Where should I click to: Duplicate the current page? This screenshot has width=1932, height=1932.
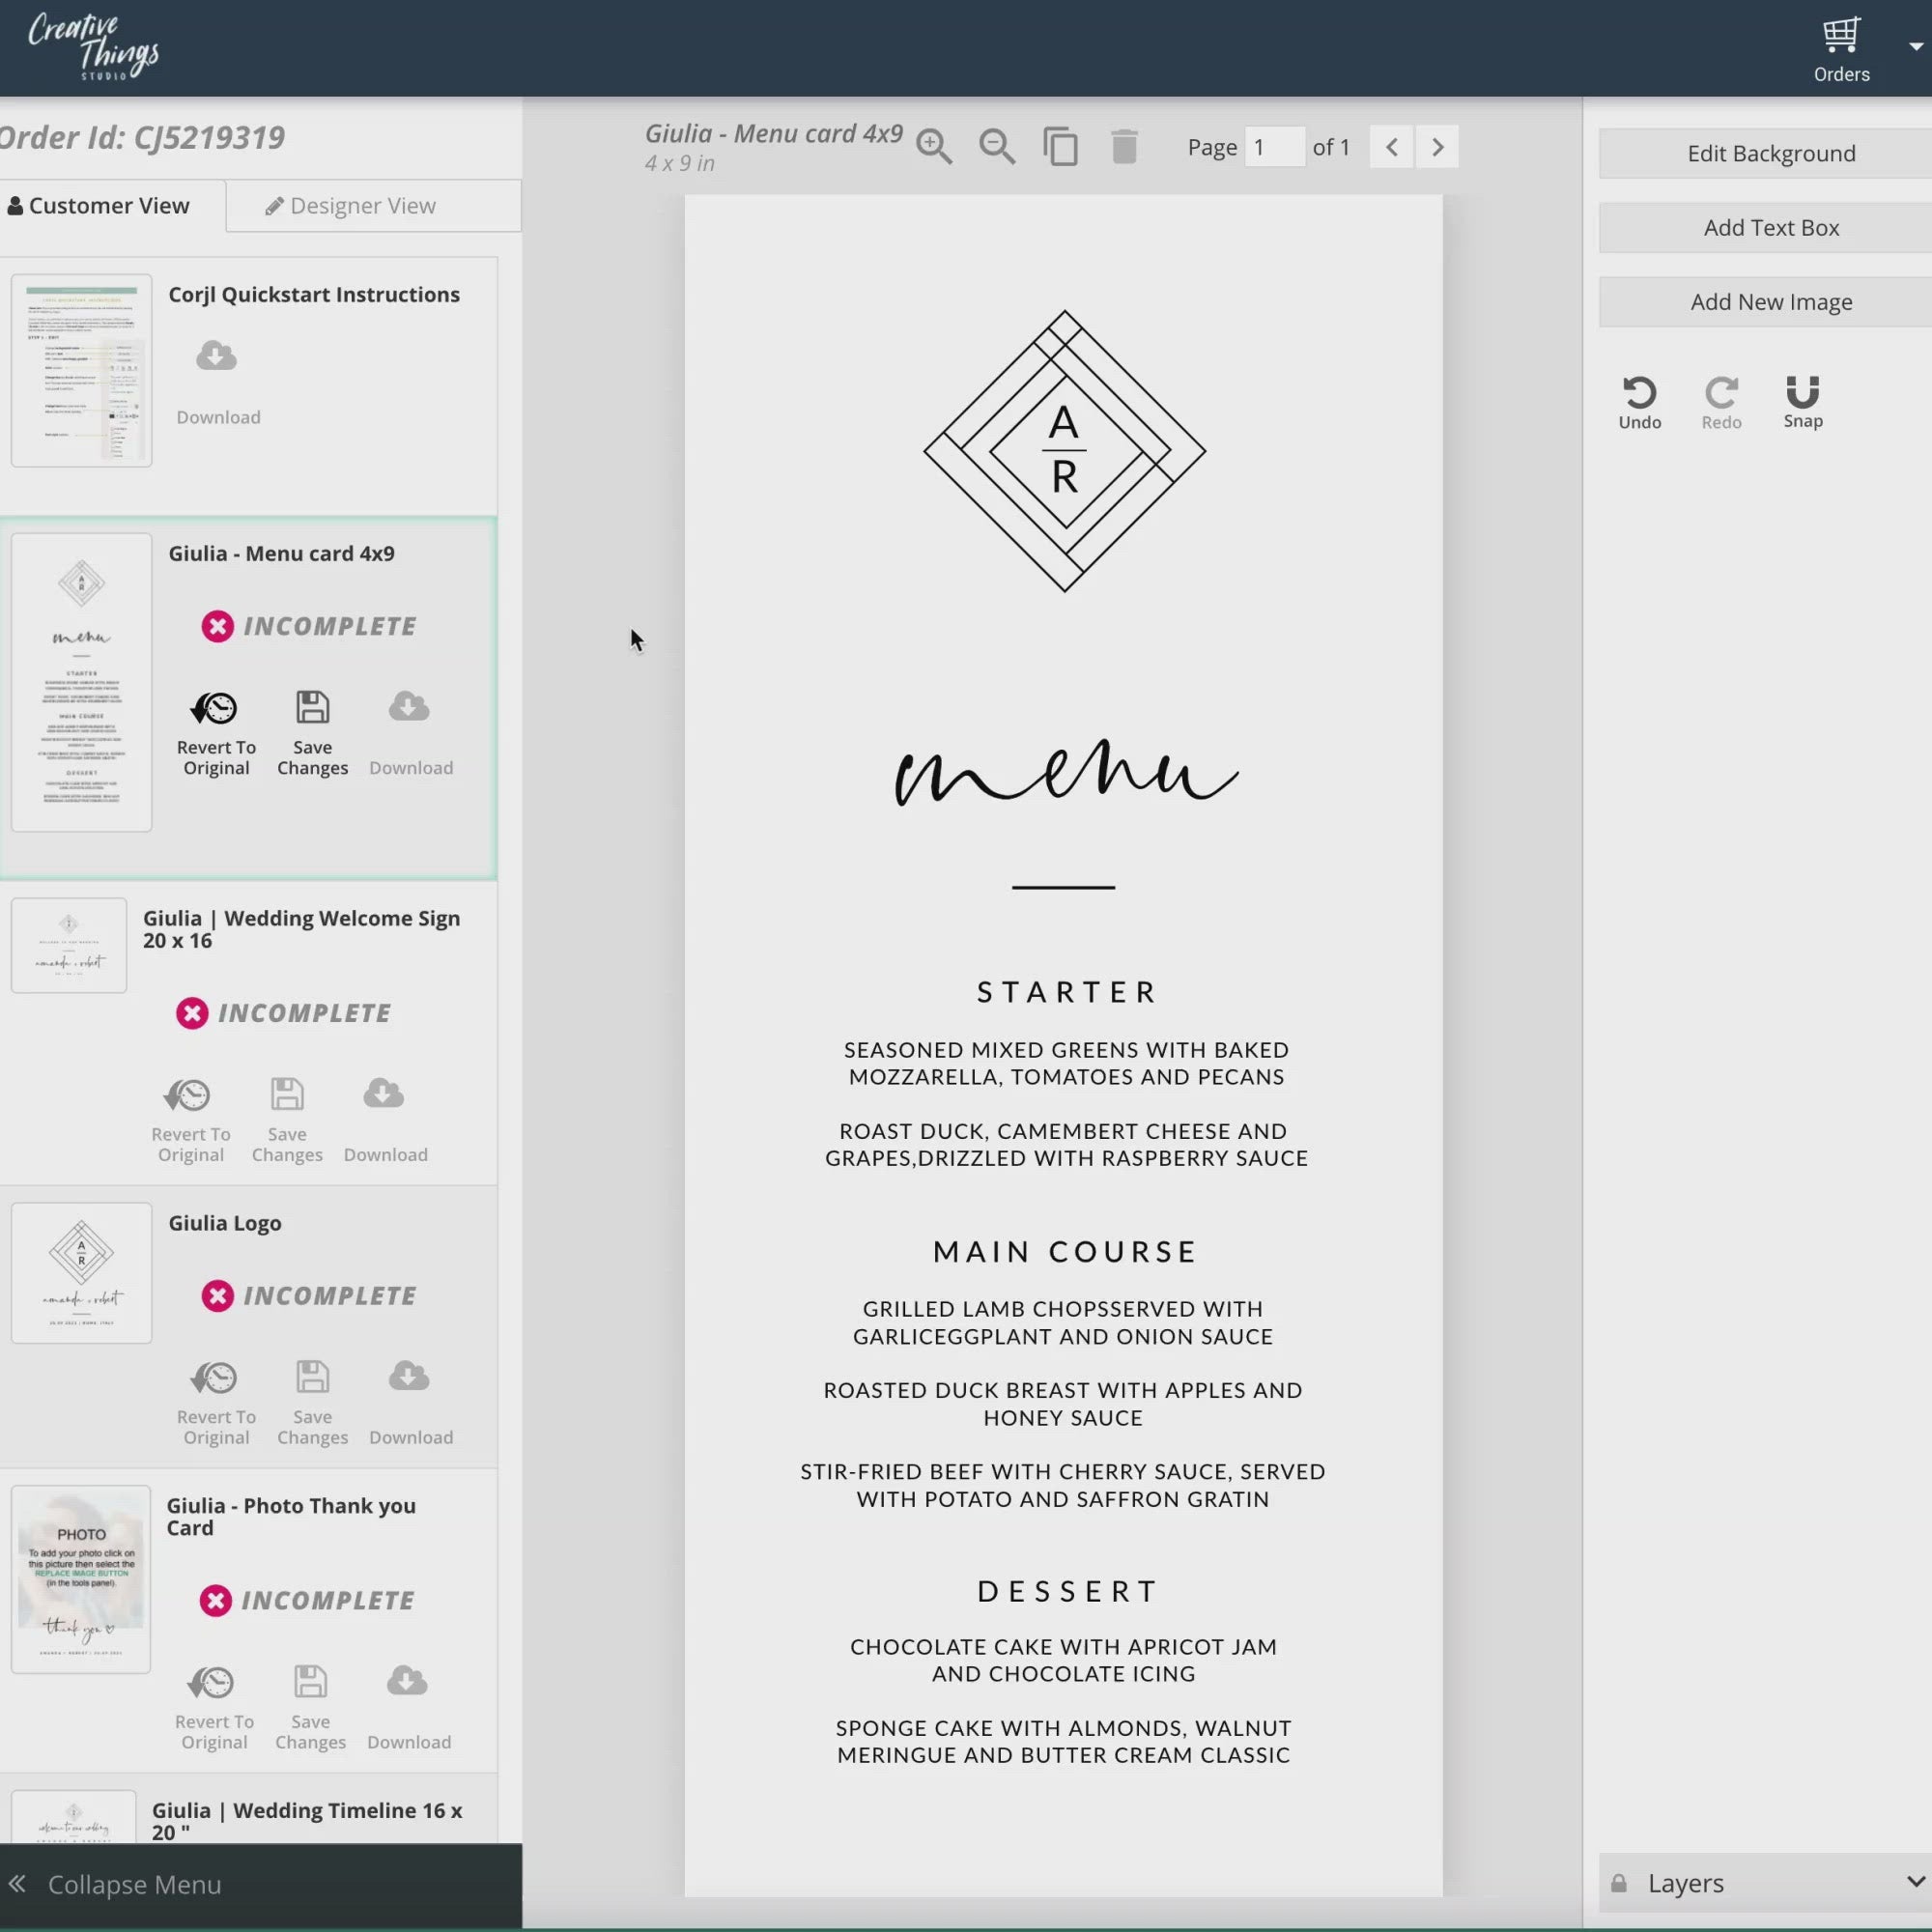1061,146
